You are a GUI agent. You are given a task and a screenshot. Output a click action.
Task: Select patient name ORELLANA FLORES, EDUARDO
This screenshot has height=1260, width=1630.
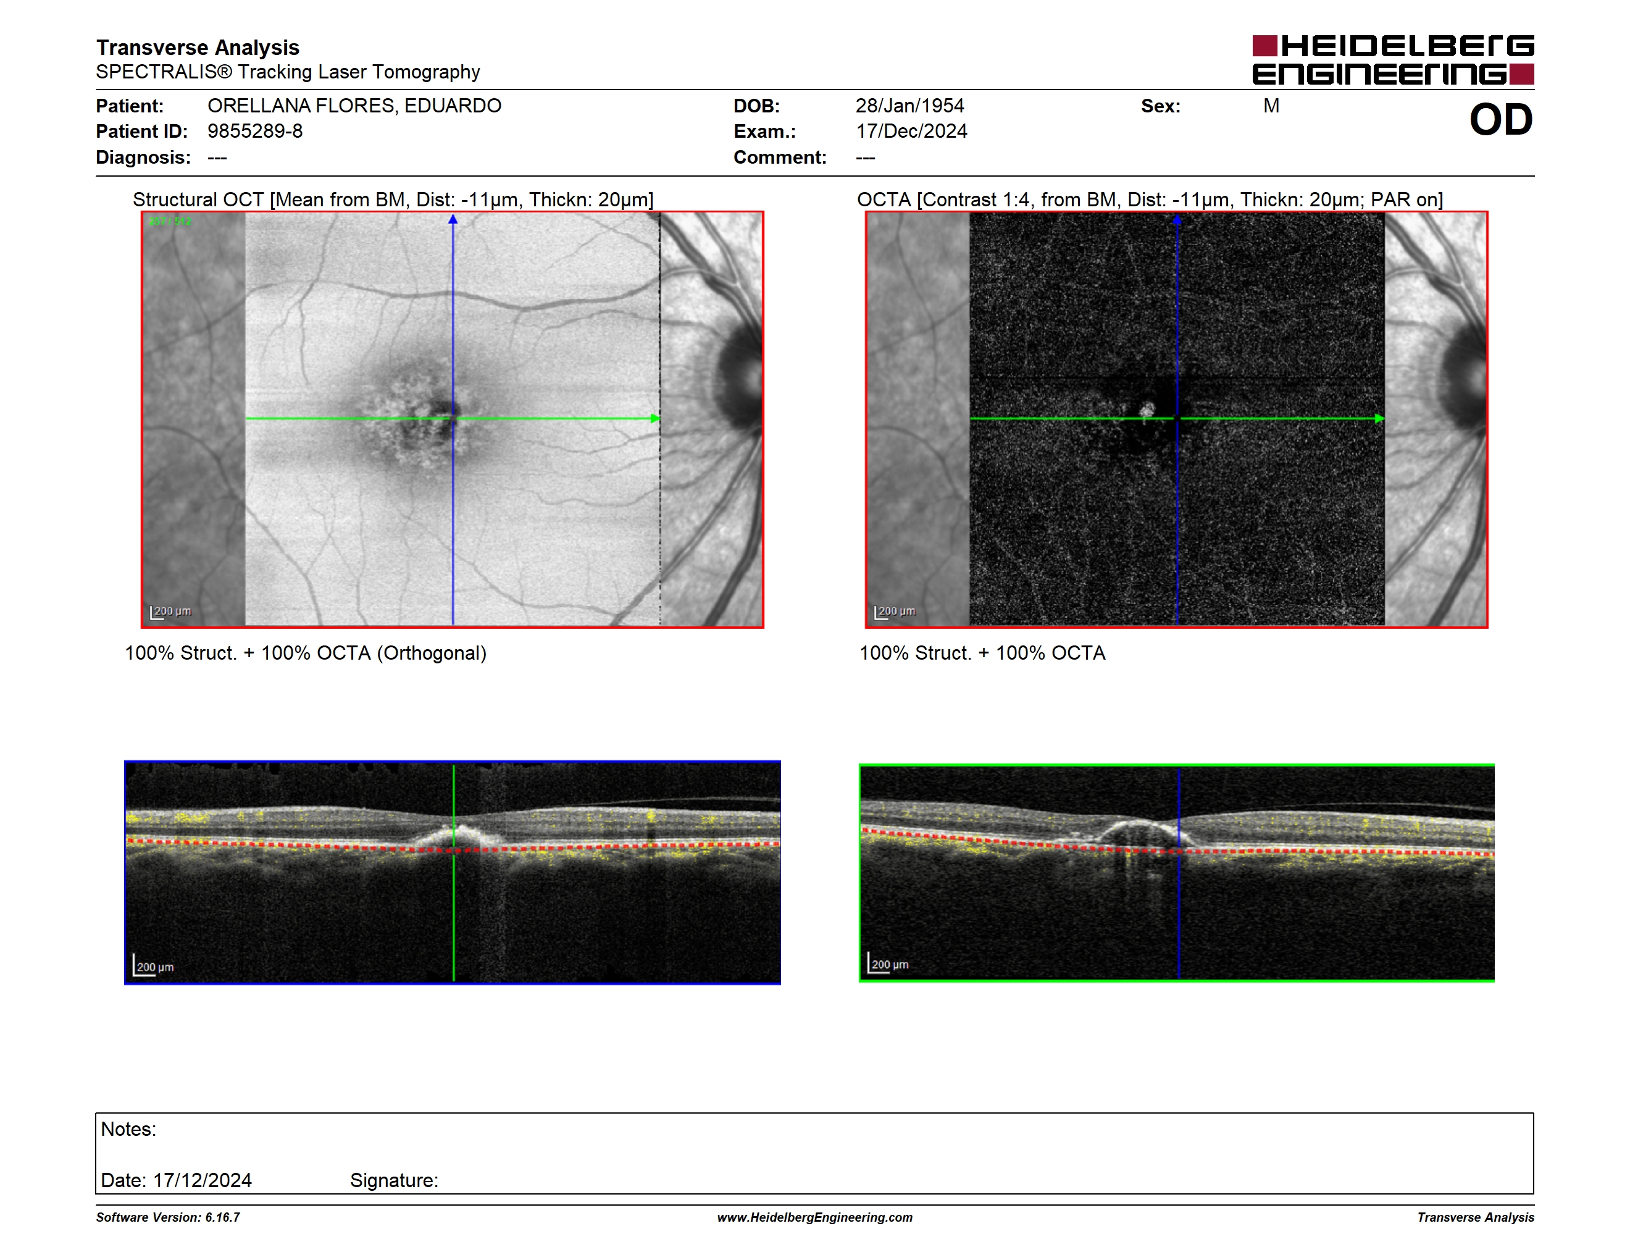coord(354,106)
